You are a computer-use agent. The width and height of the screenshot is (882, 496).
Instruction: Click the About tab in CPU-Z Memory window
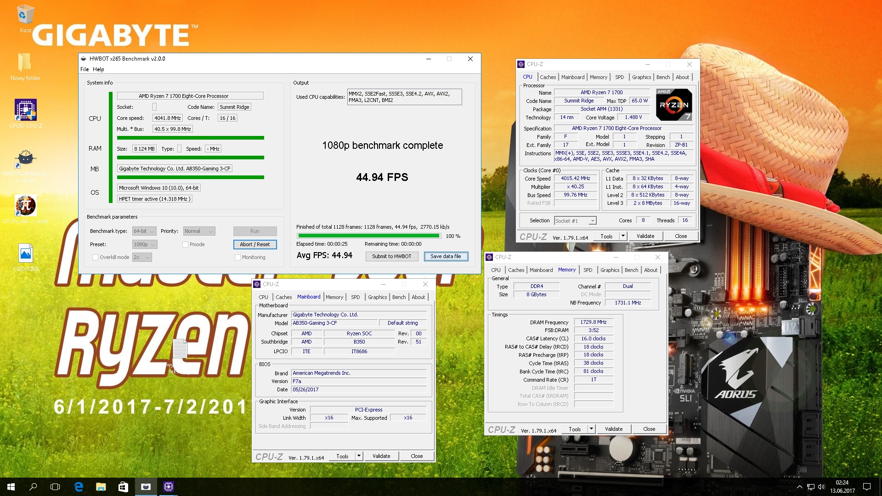coord(650,270)
